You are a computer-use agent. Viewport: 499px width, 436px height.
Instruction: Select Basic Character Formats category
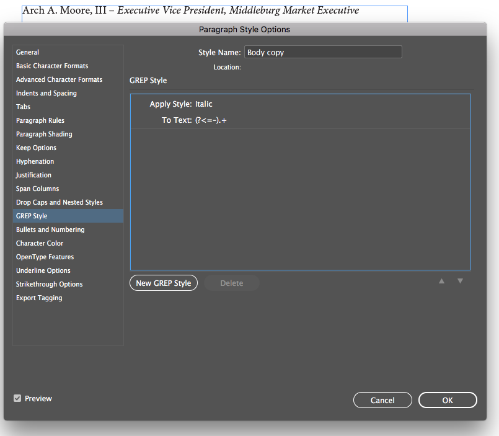pyautogui.click(x=52, y=66)
